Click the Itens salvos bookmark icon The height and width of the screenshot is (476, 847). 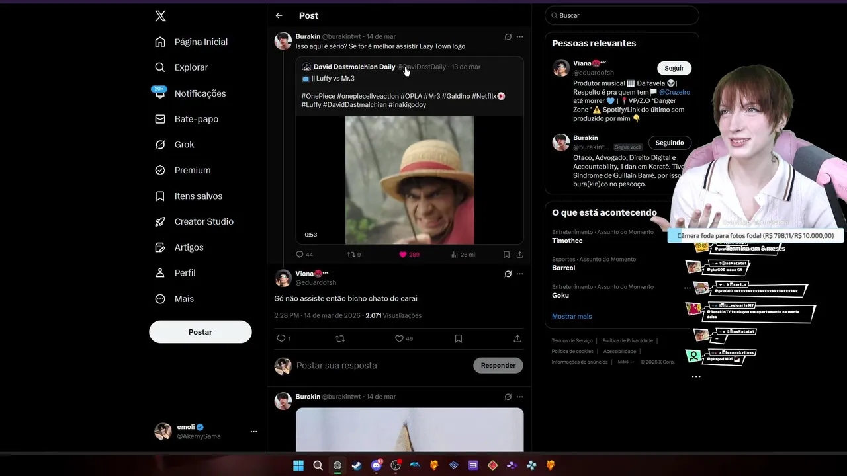(160, 196)
